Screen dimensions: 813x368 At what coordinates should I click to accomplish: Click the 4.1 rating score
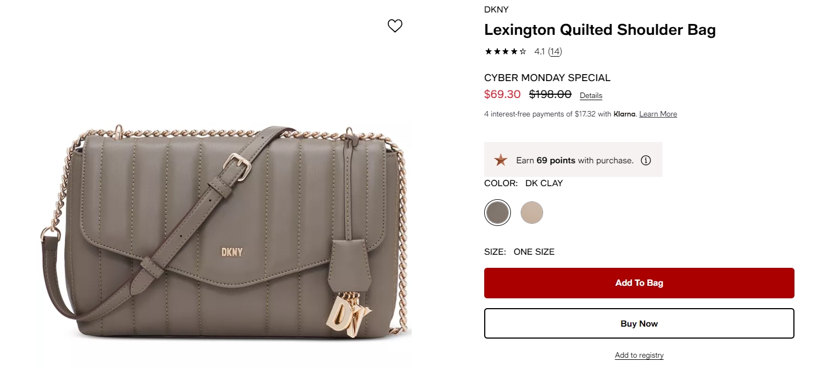coord(539,52)
